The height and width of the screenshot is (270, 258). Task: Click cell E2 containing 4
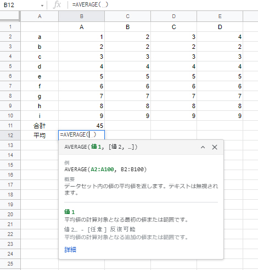click(220, 37)
